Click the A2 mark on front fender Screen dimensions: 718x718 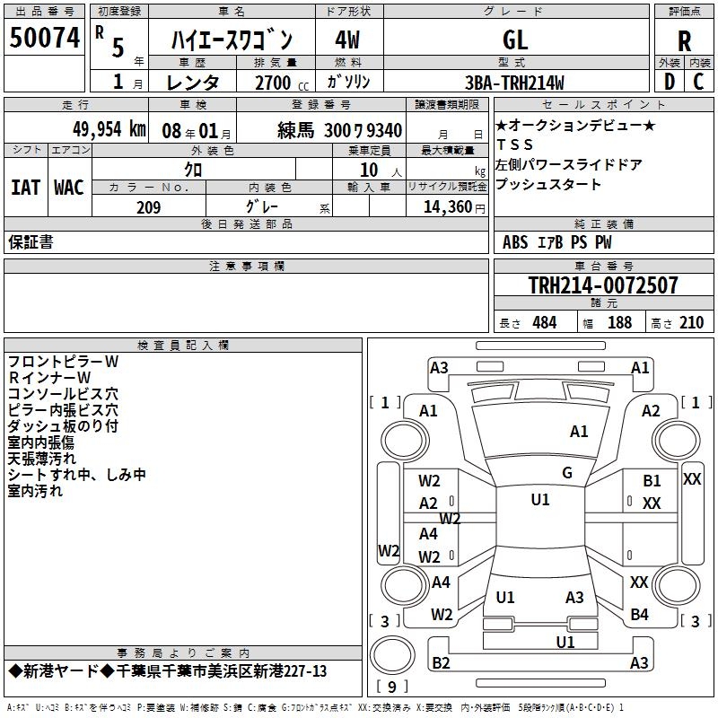coord(651,411)
